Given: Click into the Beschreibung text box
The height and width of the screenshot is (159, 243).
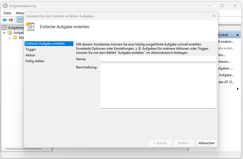Looking at the screenshot, I should 158,86.
